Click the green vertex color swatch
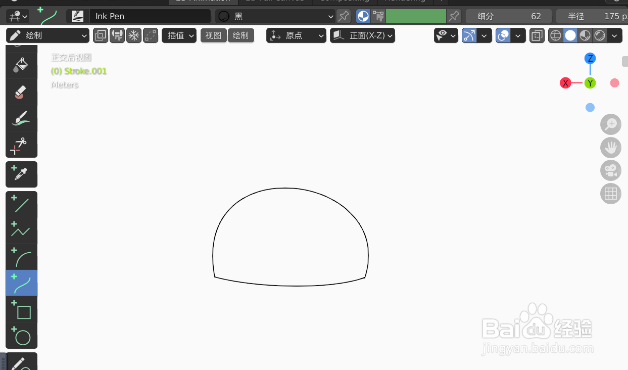 [416, 16]
